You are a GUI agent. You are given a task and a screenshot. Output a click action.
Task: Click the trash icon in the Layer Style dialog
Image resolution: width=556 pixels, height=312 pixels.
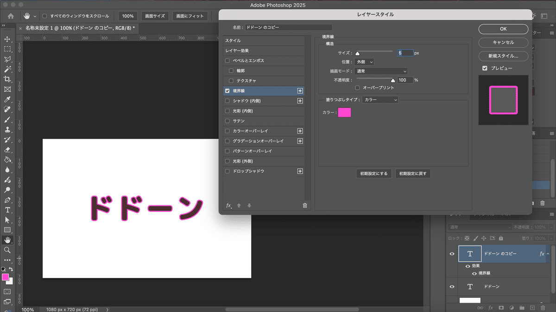[x=305, y=205]
